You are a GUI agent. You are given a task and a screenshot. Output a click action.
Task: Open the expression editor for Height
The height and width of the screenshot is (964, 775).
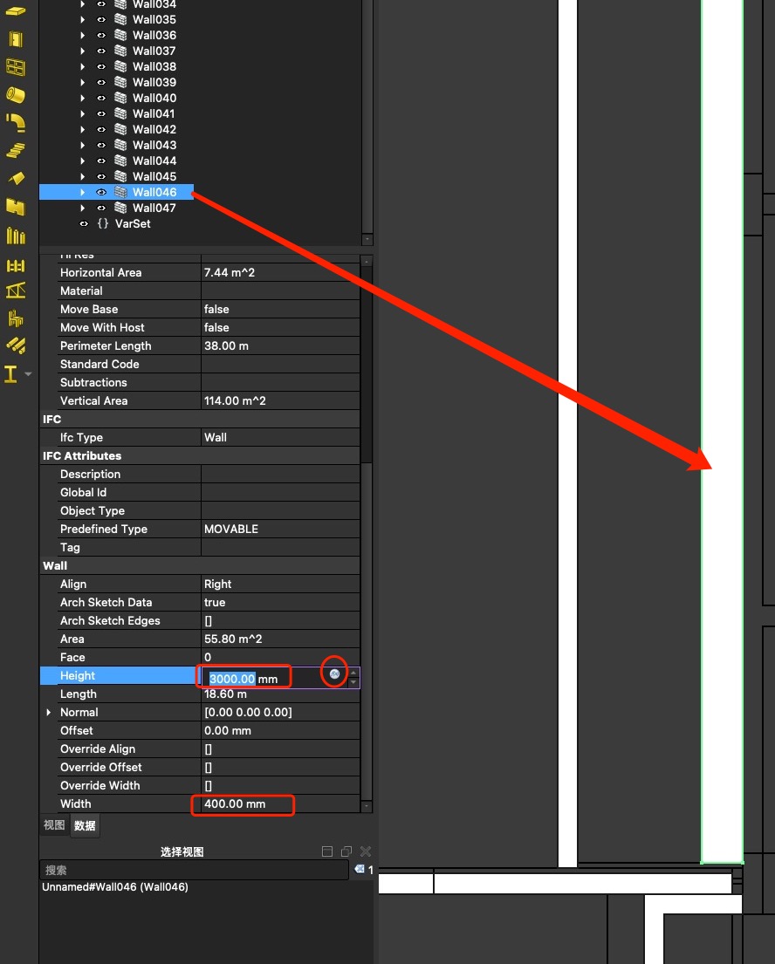coord(334,673)
